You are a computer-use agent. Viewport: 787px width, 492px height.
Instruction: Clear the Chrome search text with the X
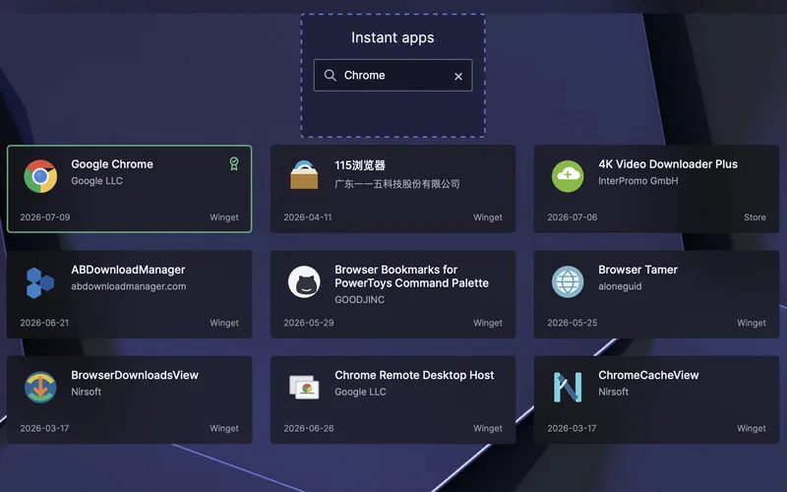[x=458, y=77]
